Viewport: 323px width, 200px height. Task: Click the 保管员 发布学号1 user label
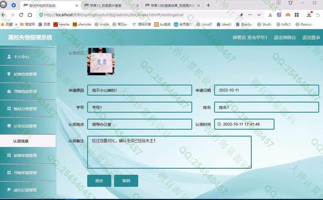pyautogui.click(x=250, y=38)
